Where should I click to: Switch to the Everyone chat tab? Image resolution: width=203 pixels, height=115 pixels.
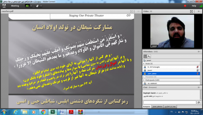(147, 107)
